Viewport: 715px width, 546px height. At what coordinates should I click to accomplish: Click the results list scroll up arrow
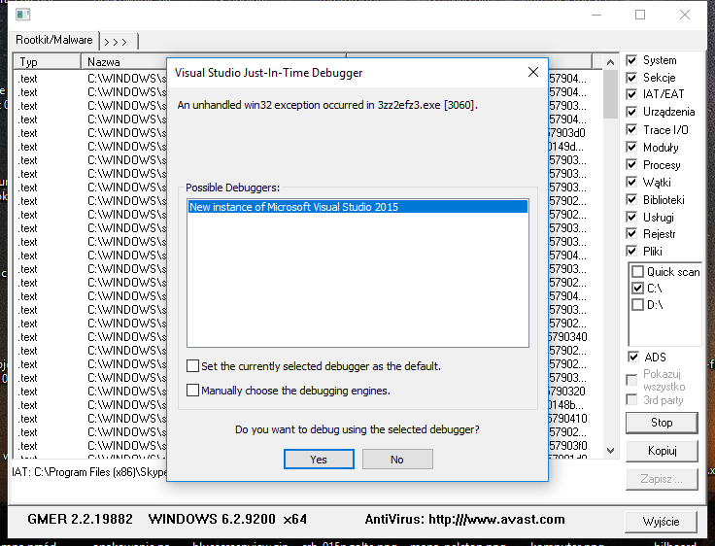(611, 62)
